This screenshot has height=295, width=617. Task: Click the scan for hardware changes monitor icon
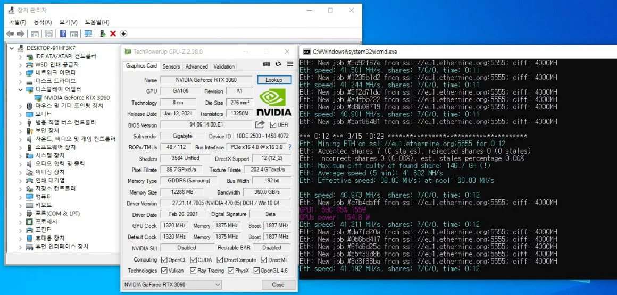88,34
